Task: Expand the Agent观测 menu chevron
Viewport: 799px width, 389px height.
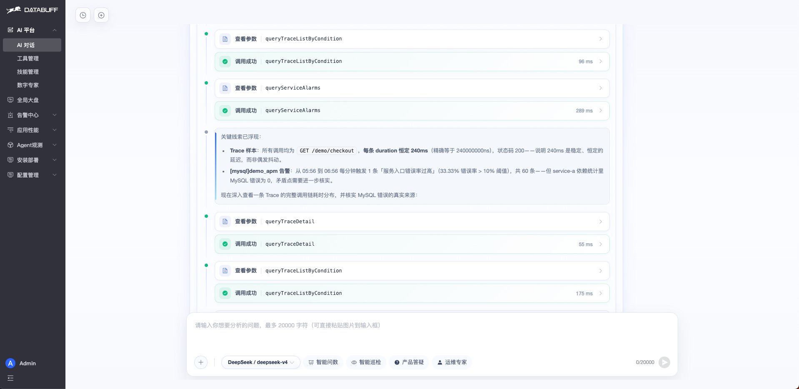Action: point(55,145)
